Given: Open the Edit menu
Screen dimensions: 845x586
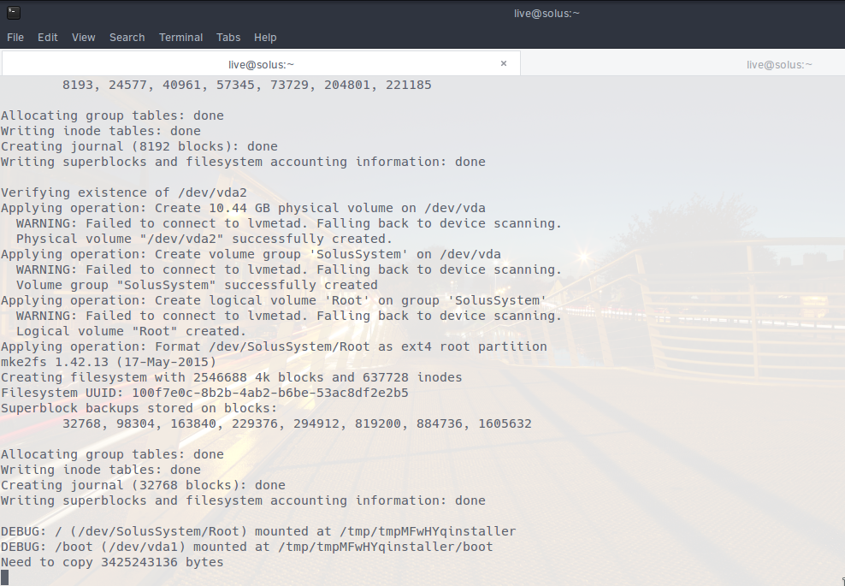Looking at the screenshot, I should (47, 37).
